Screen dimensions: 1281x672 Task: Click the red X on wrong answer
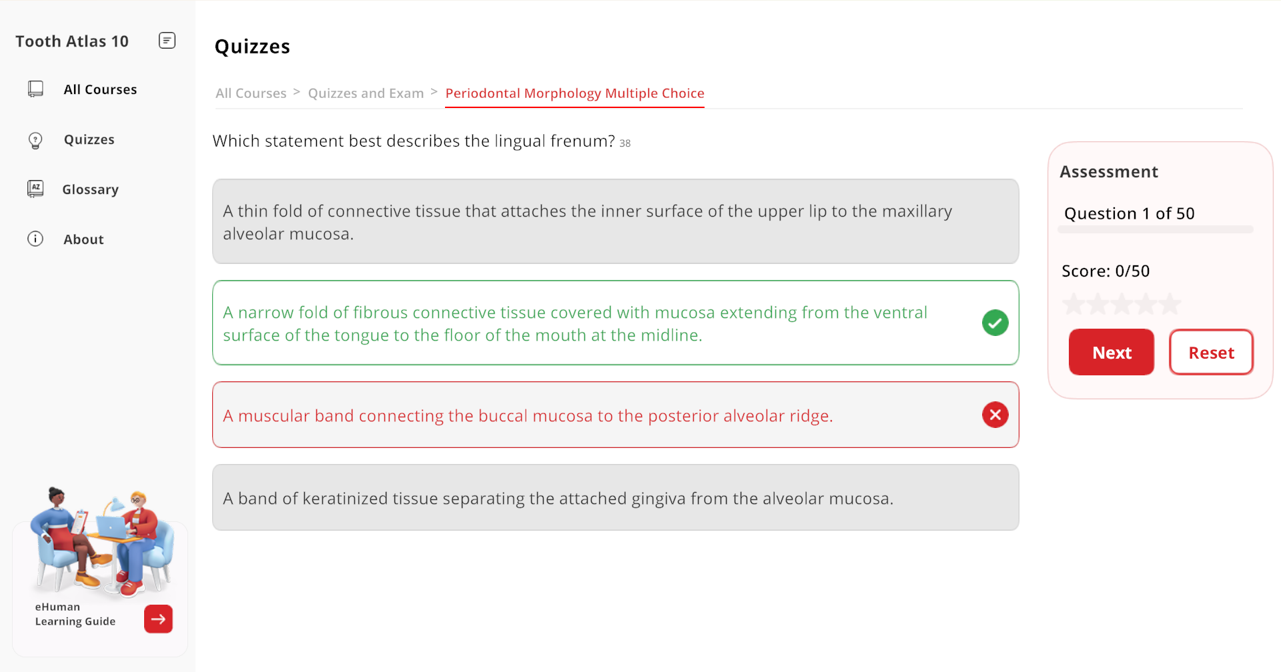[x=995, y=415]
